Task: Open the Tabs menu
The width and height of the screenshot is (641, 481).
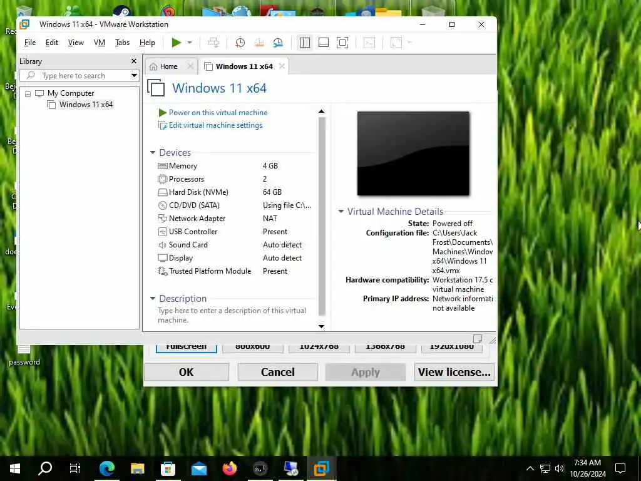Action: click(122, 43)
